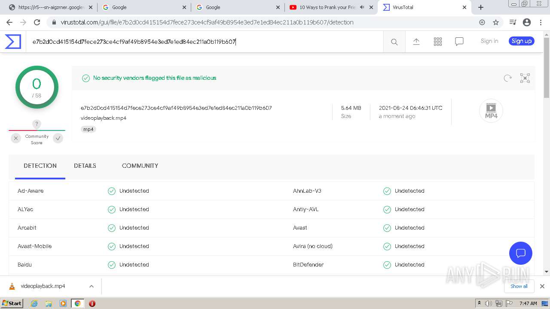Click the Start button
Image resolution: width=550 pixels, height=309 pixels.
point(12,303)
